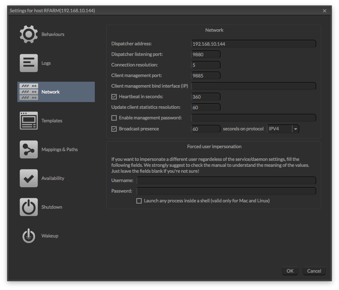This screenshot has width=339, height=290.
Task: Click the Behaviours gear icon
Action: pyautogui.click(x=28, y=34)
